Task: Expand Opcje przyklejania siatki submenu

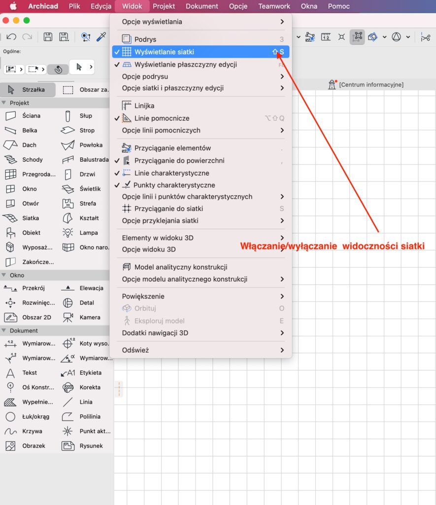Action: coord(201,220)
